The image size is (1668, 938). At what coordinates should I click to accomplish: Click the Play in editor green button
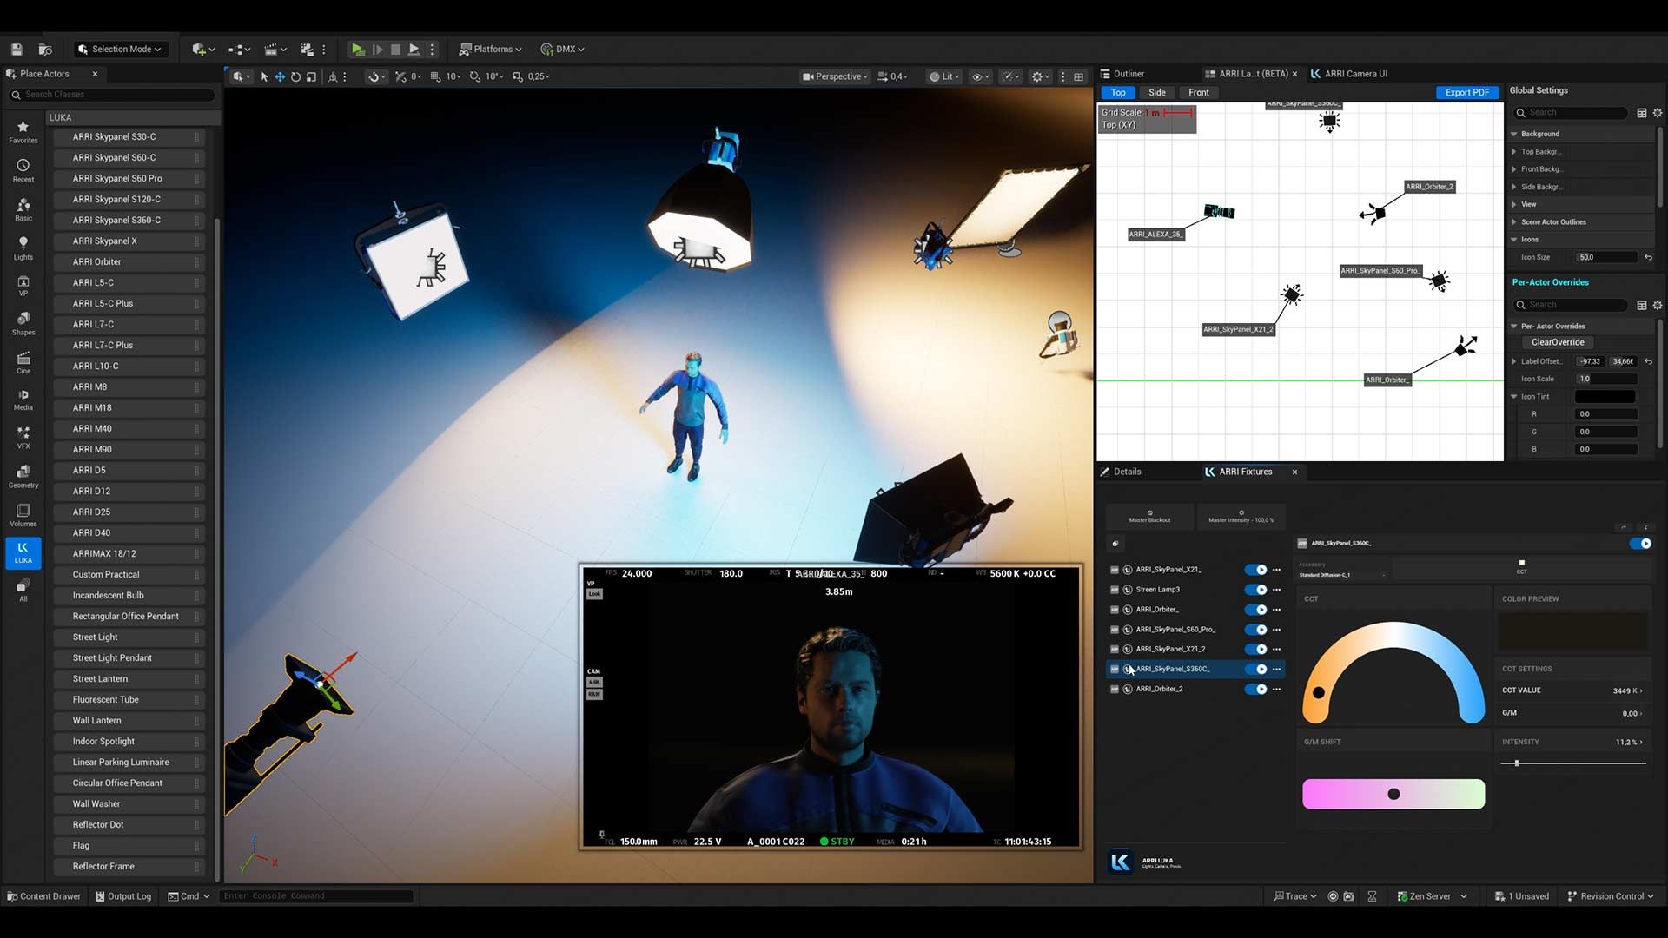(x=358, y=50)
